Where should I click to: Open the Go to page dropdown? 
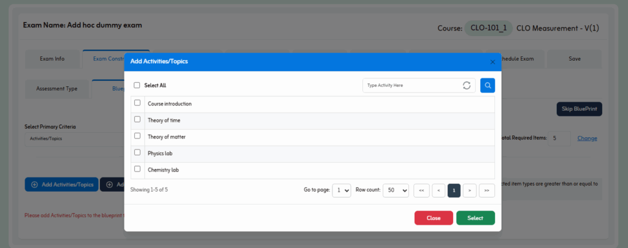tap(342, 190)
